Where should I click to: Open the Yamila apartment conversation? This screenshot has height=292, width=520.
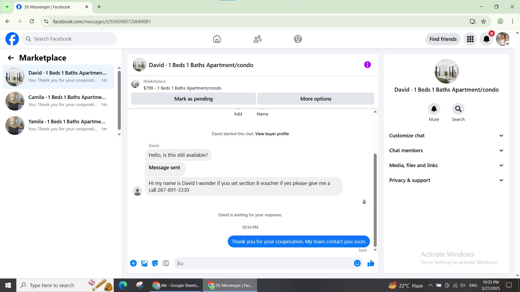point(58,126)
